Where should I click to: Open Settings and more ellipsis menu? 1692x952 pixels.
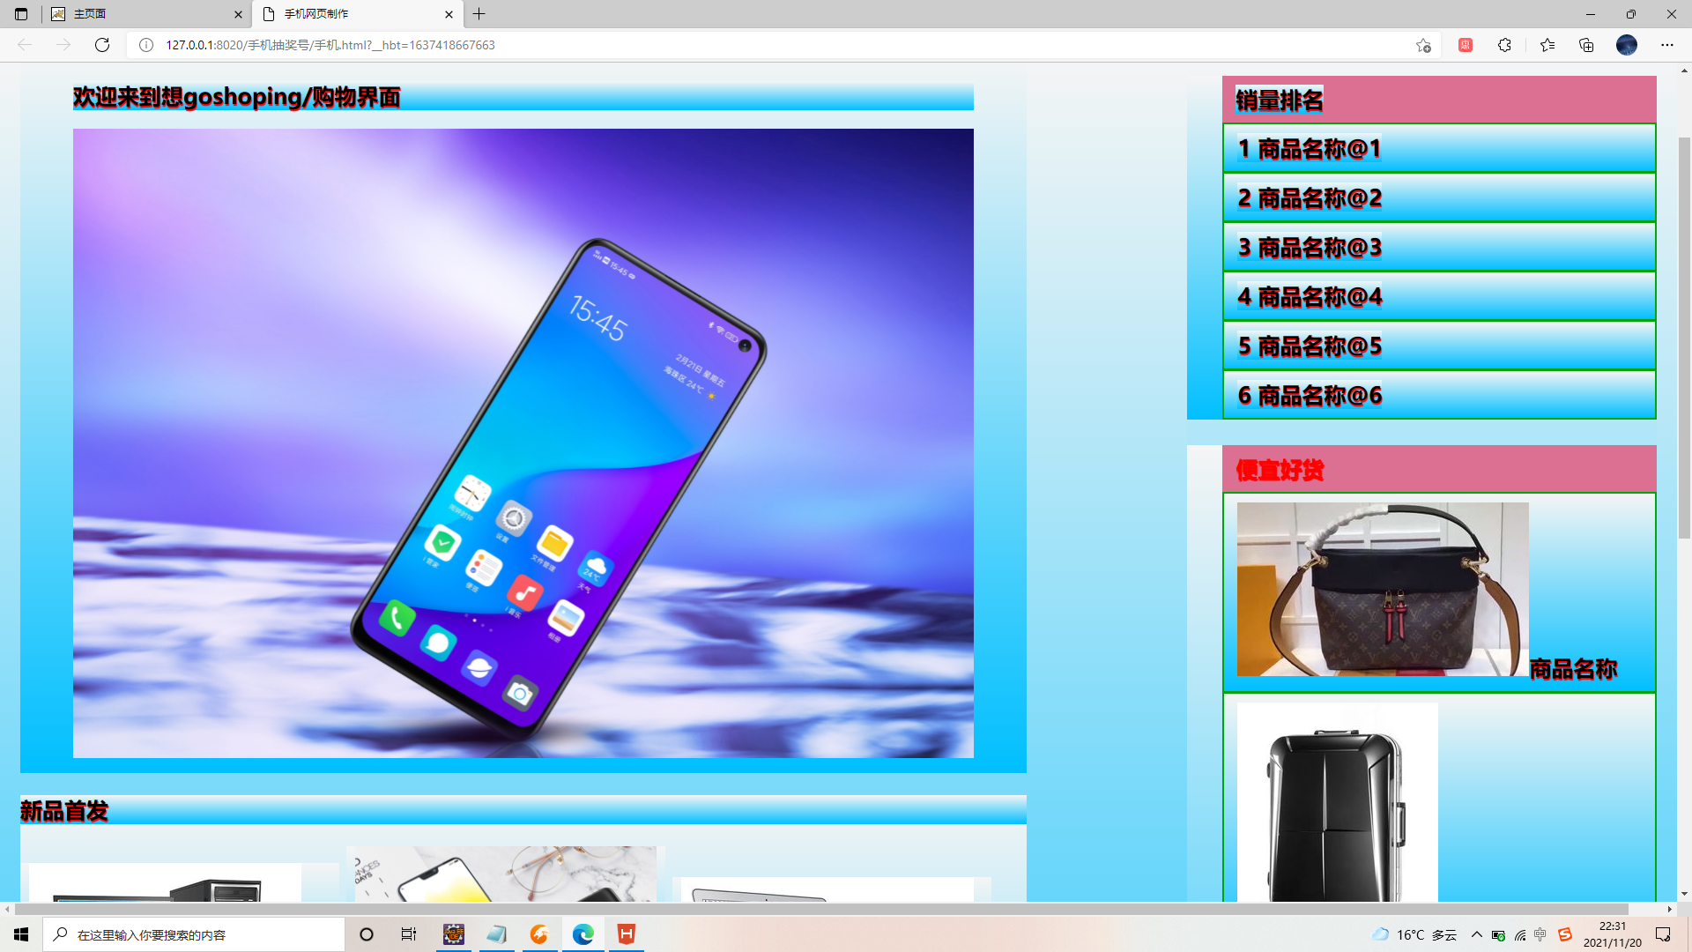click(x=1666, y=45)
